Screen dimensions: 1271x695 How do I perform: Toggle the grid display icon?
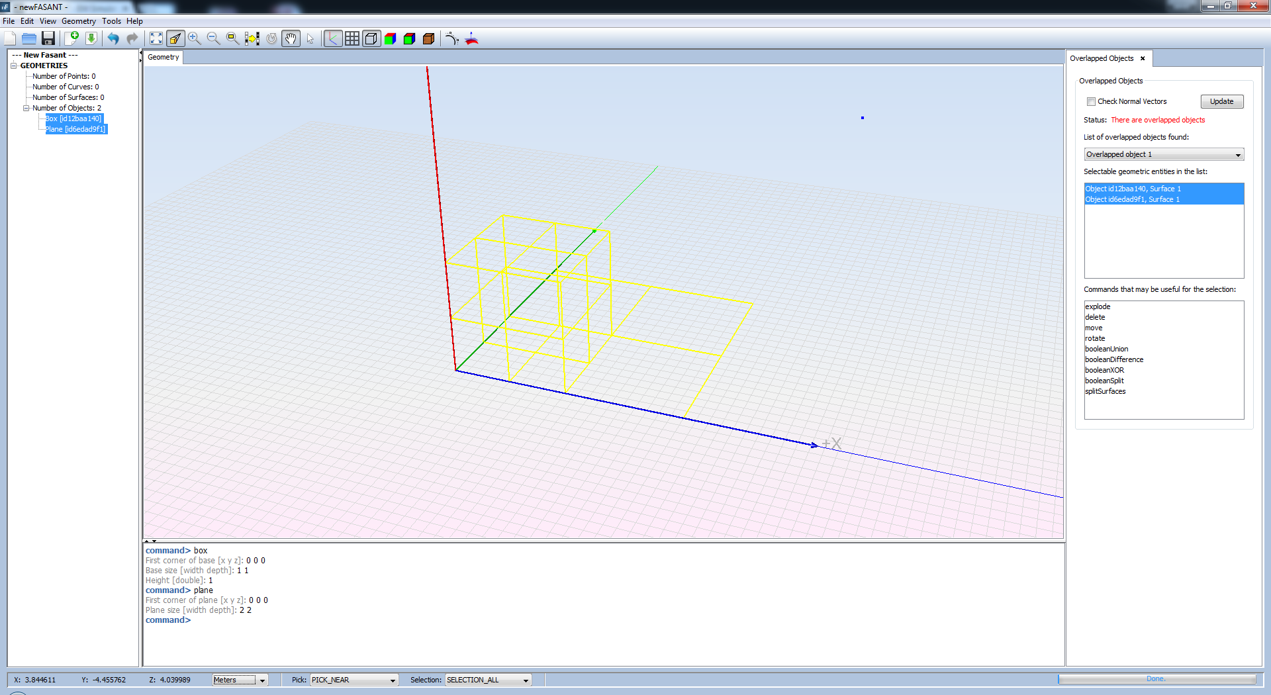pyautogui.click(x=352, y=38)
